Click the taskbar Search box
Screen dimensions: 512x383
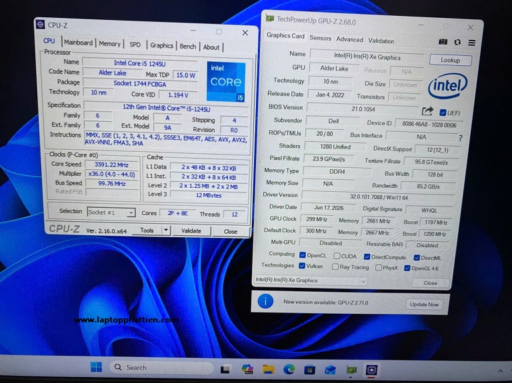(x=161, y=368)
